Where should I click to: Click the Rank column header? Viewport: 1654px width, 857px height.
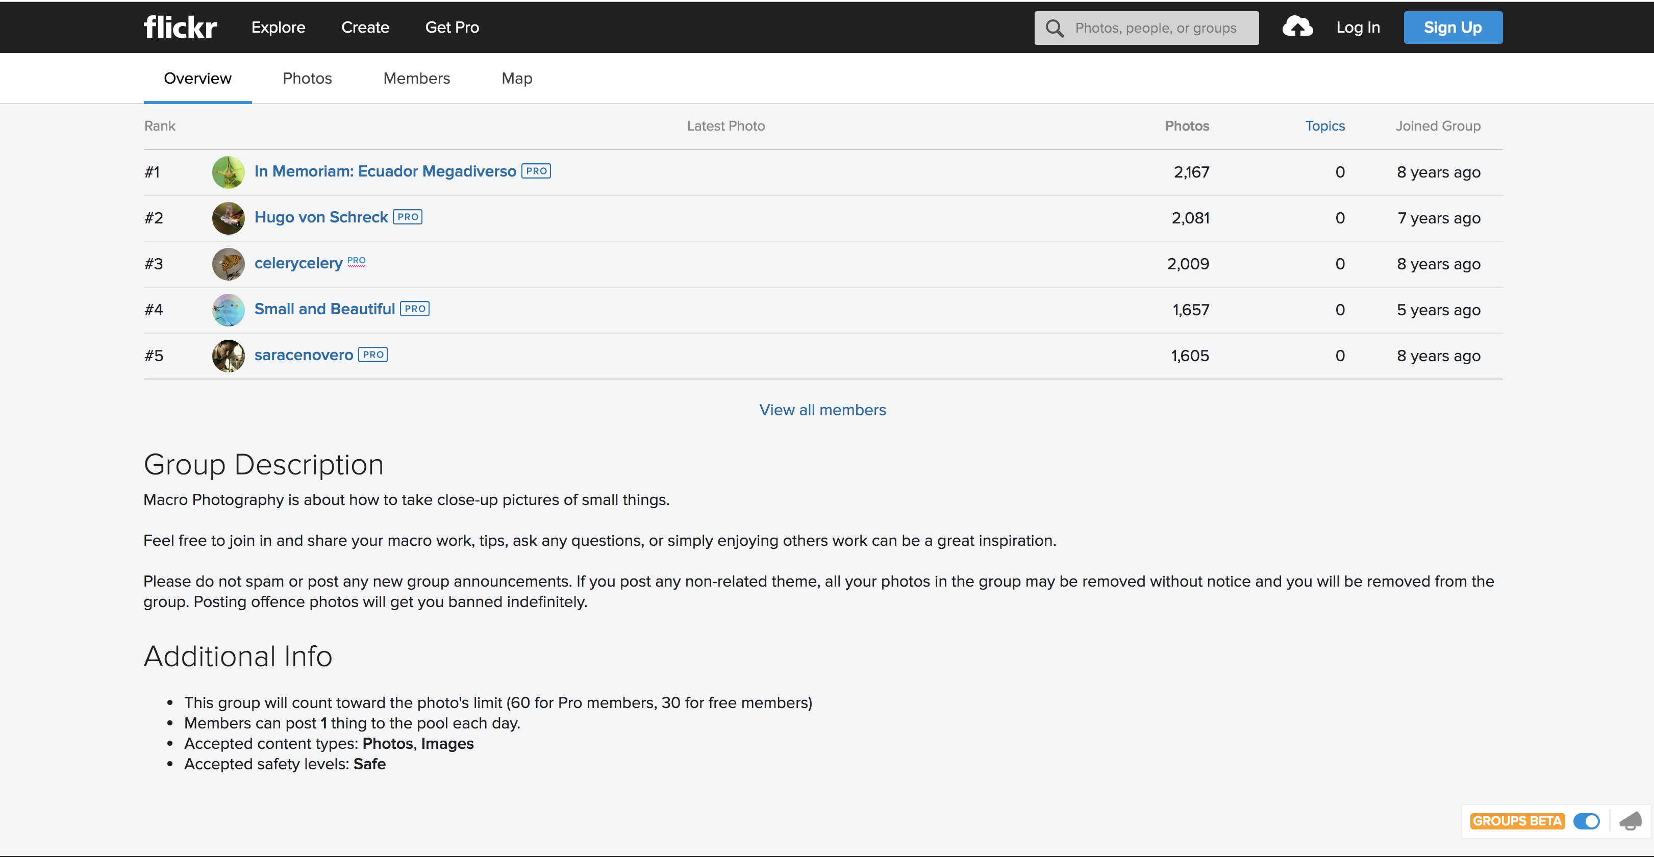(x=160, y=126)
